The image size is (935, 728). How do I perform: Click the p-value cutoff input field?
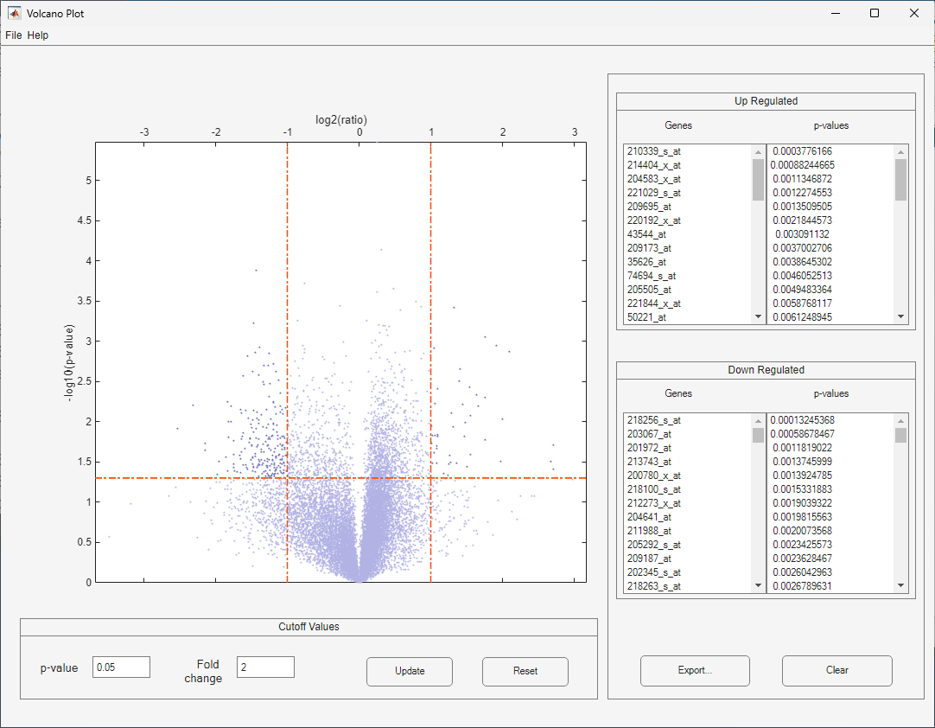(x=121, y=667)
